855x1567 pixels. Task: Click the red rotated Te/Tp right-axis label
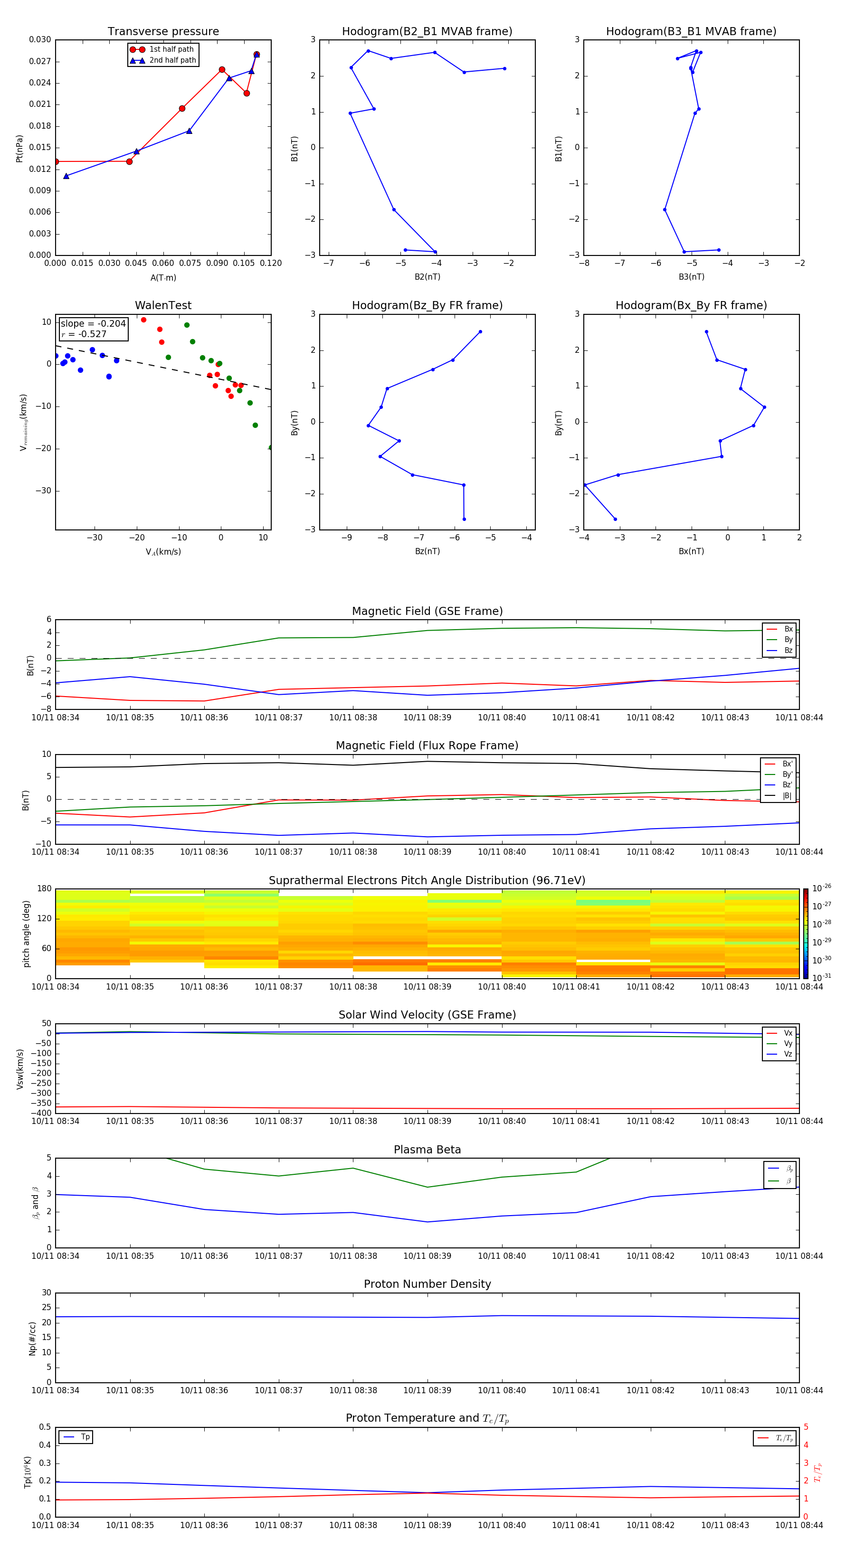tap(818, 1472)
